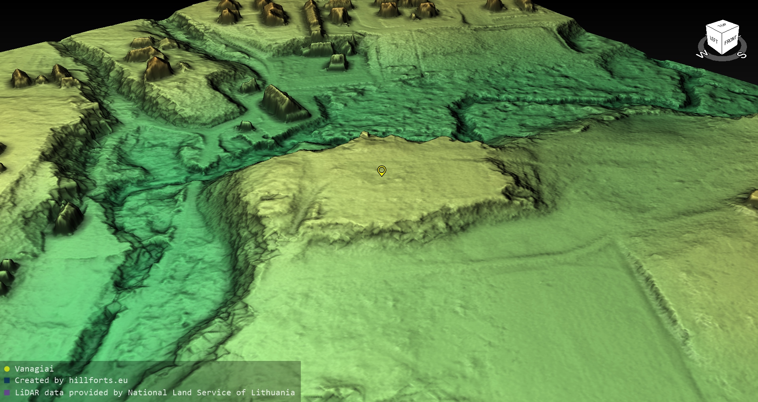The width and height of the screenshot is (758, 402).
Task: Open the National Land Service LiDAR credit
Action: click(x=155, y=393)
